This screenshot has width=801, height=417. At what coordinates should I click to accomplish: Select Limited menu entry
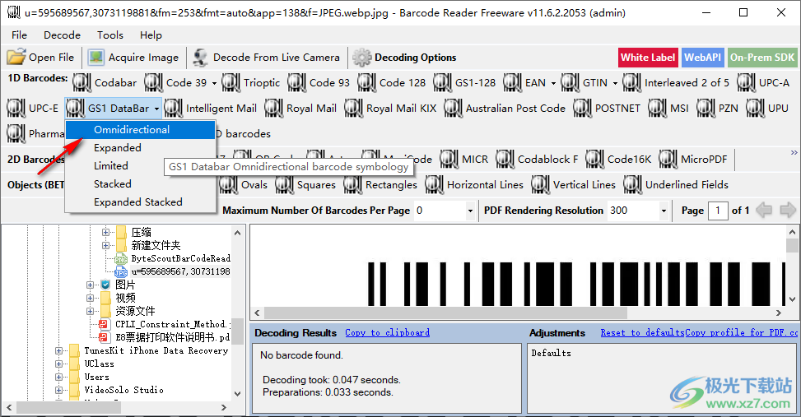141,166
